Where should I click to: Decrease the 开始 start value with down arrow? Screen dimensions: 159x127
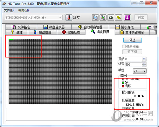(144, 60)
